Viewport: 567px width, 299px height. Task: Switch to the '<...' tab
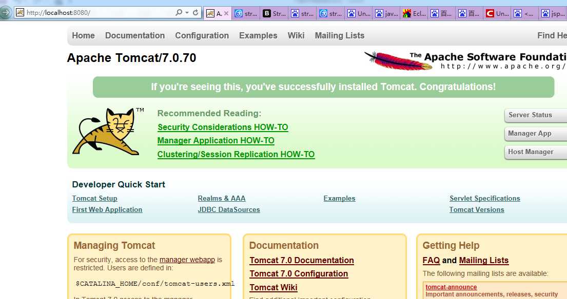(525, 14)
